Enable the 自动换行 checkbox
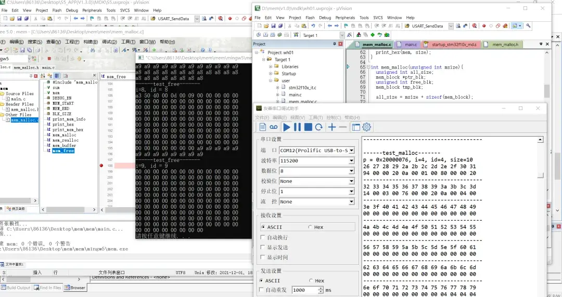This screenshot has height=297, width=562. point(263,237)
